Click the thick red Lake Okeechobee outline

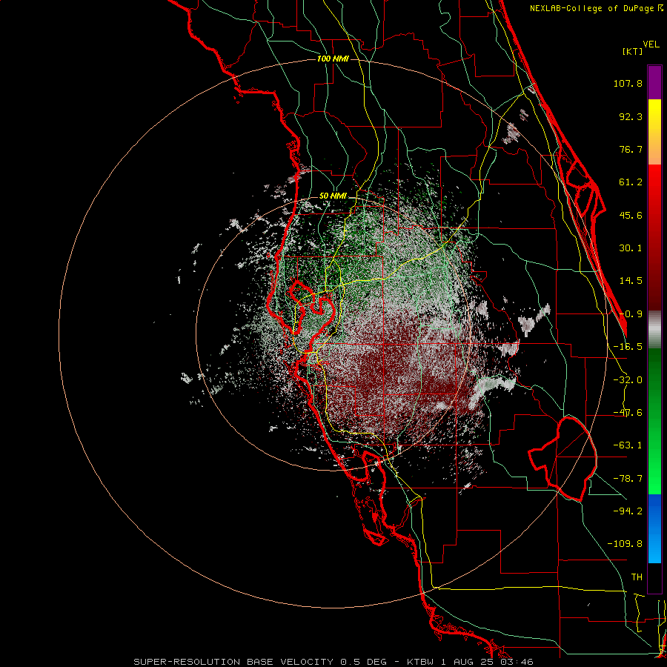click(563, 459)
